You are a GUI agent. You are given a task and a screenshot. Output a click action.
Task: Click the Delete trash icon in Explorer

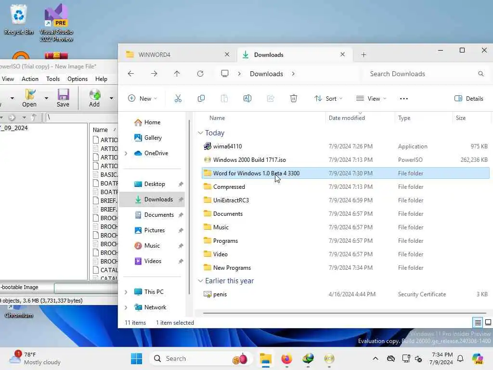[293, 98]
